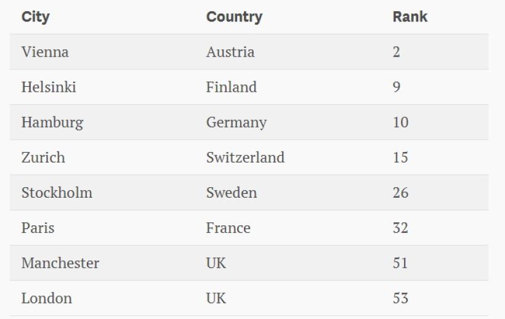Click the Country column header

[x=234, y=17]
